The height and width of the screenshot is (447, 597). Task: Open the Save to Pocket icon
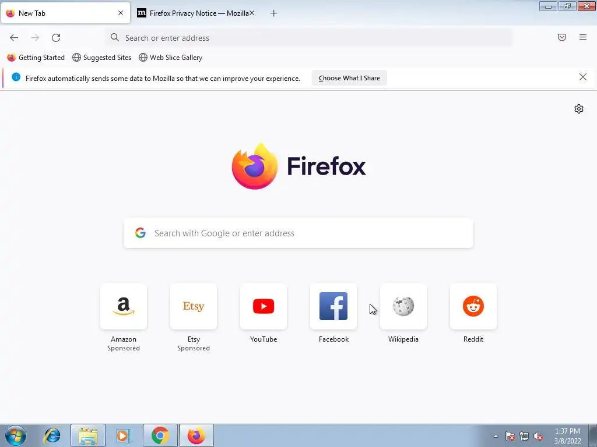(x=562, y=37)
